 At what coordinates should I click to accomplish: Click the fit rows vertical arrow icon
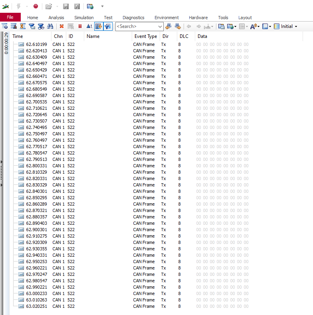pyautogui.click(x=23, y=26)
